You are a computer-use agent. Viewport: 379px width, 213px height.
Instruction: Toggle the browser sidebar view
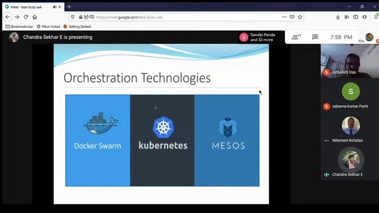tap(355, 17)
